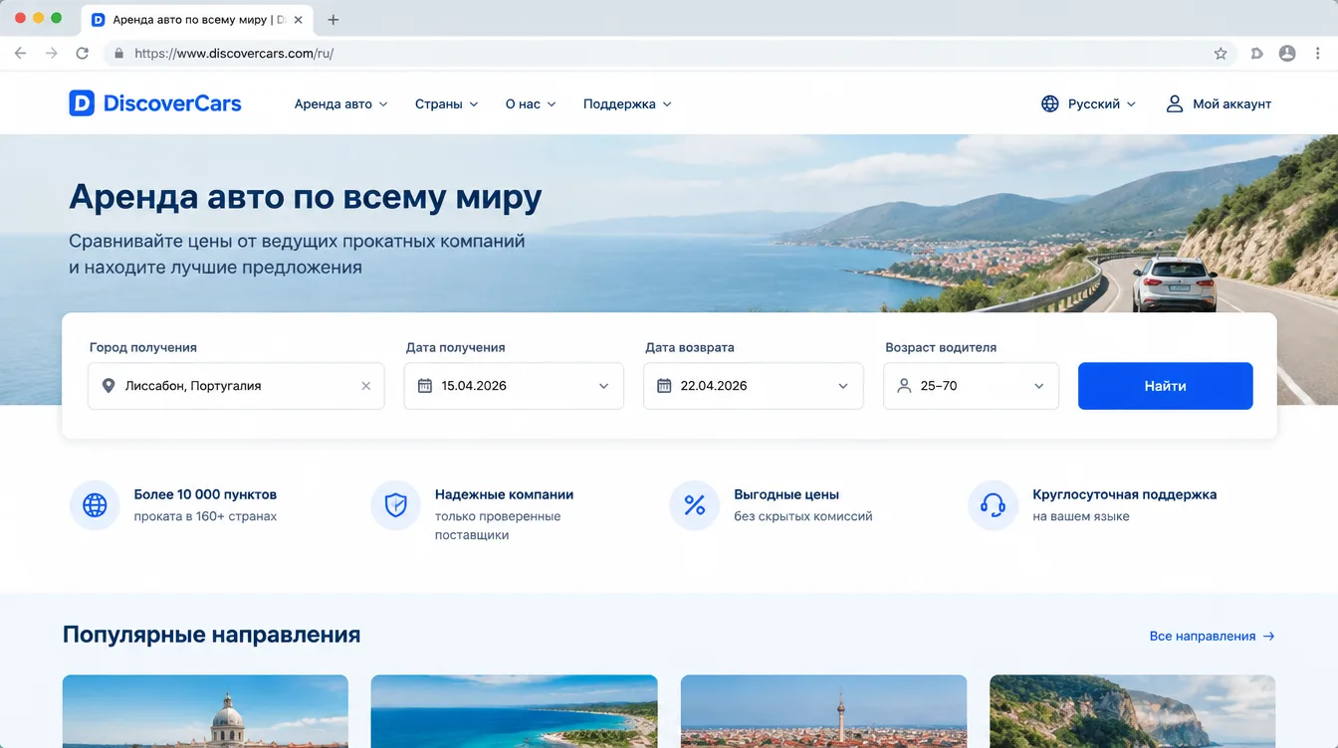
Task: Open the turquoise beach destination thumbnail
Action: 514,711
